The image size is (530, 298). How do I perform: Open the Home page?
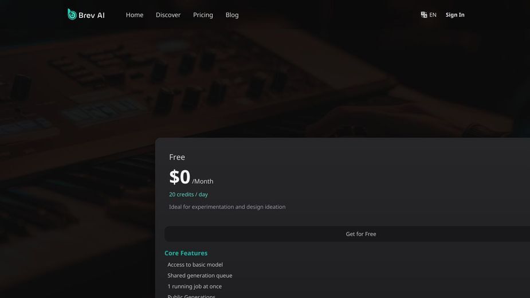click(135, 15)
